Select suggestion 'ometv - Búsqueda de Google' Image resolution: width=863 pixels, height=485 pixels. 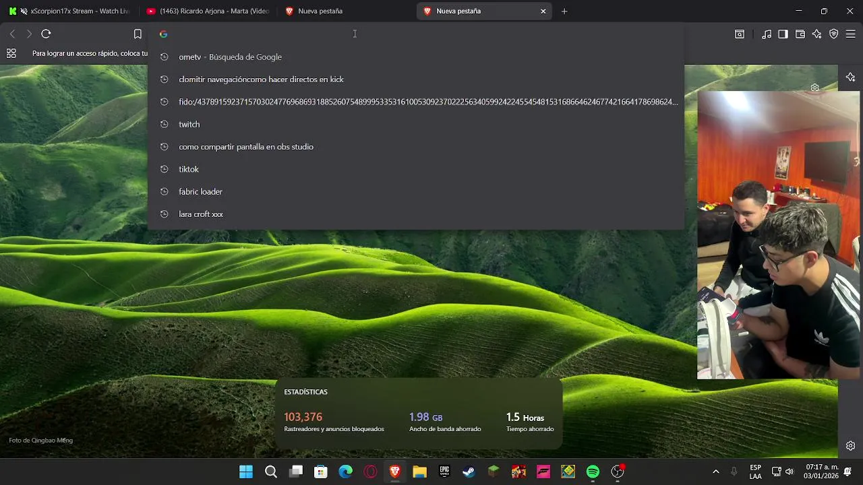(x=416, y=57)
